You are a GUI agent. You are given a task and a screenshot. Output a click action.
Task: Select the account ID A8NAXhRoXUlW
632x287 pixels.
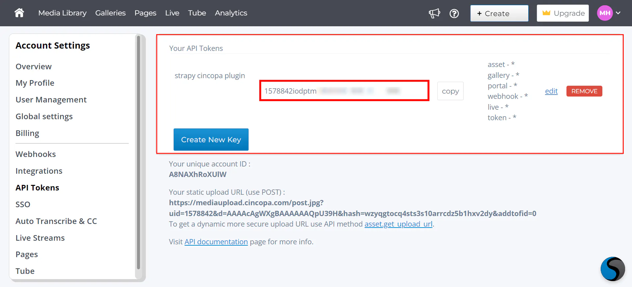point(198,174)
